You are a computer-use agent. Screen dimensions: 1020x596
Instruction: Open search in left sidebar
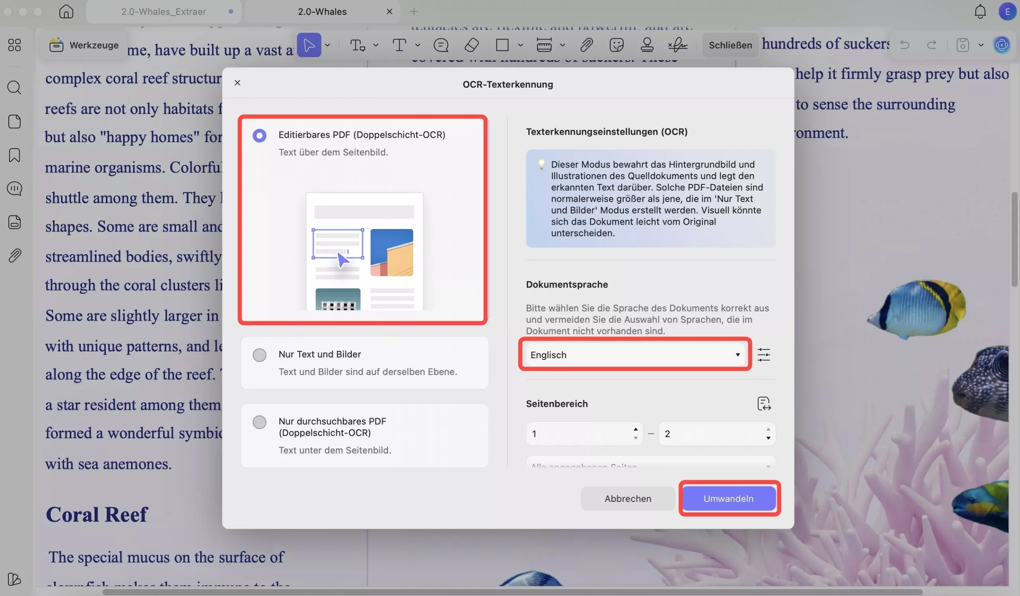point(15,87)
